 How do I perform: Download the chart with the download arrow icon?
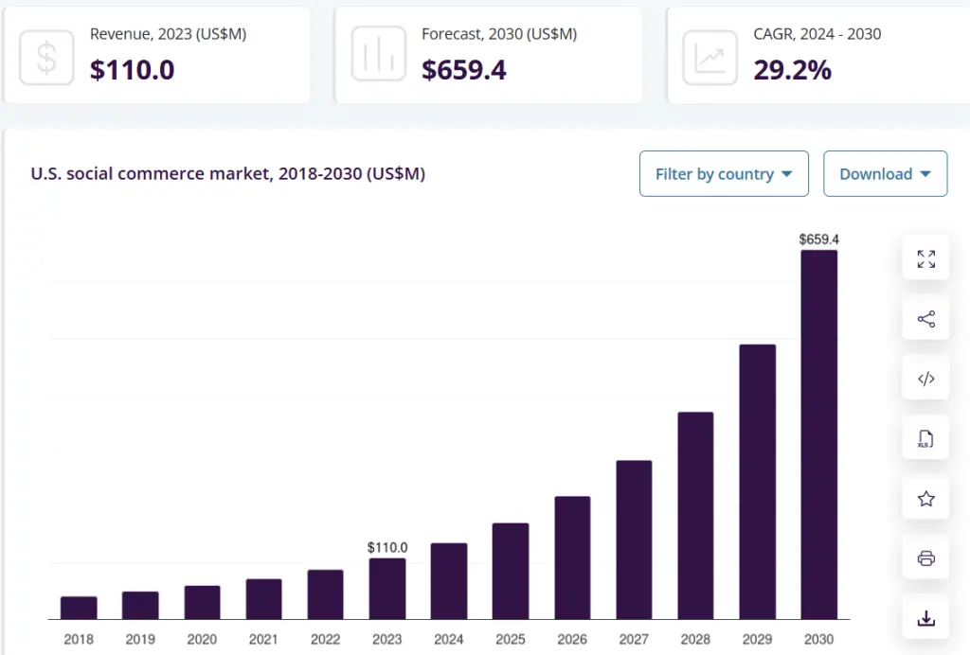coord(925,619)
